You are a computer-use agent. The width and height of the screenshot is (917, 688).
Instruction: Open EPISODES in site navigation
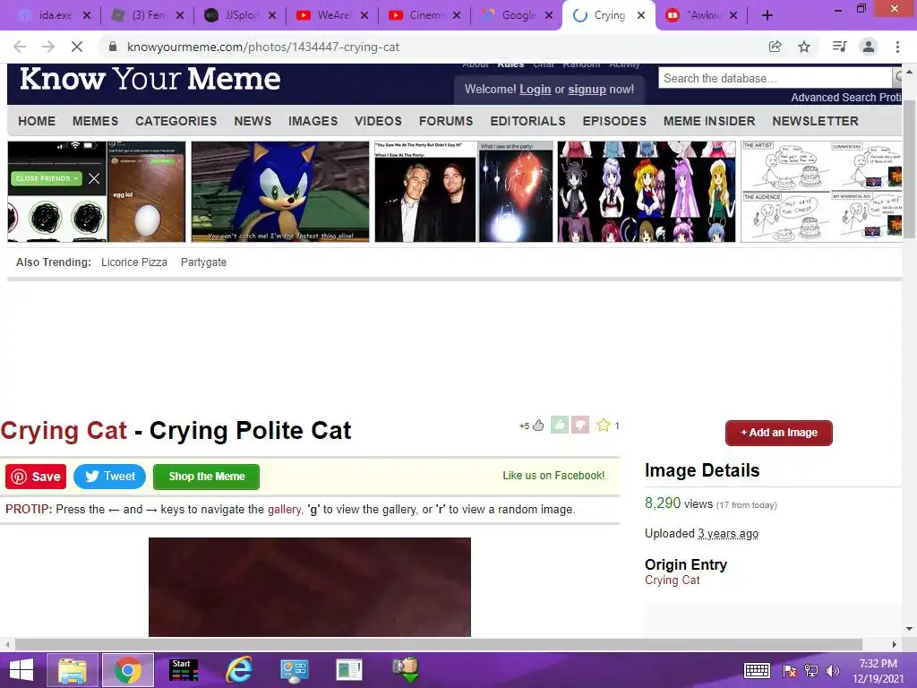click(x=614, y=121)
